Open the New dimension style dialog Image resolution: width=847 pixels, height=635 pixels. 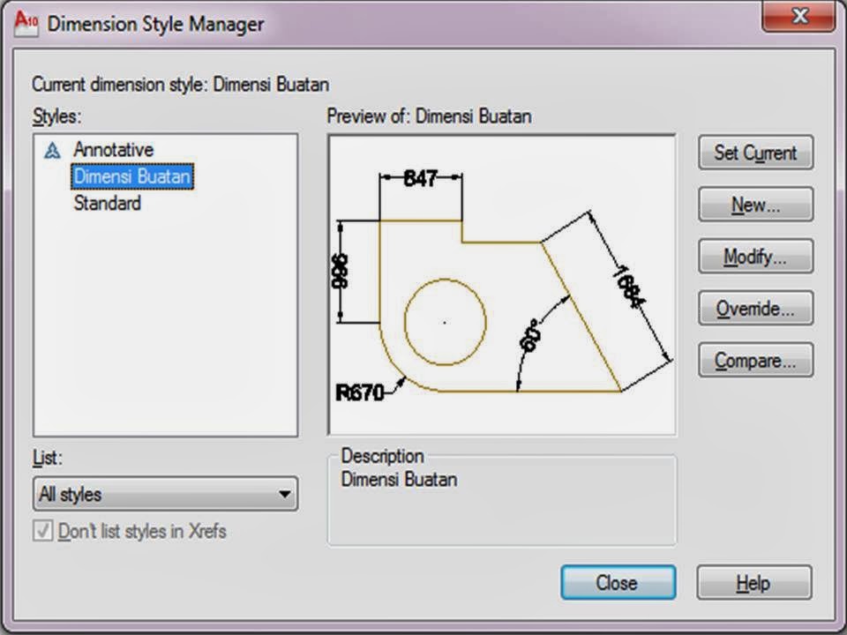coord(754,204)
